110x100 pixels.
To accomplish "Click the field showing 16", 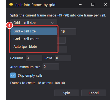I will tap(68, 32).
